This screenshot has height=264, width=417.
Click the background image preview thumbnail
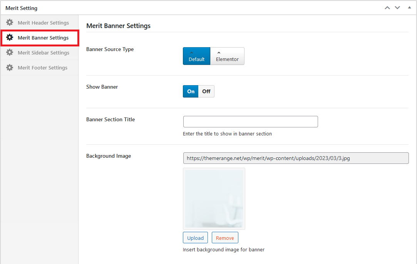pyautogui.click(x=214, y=199)
